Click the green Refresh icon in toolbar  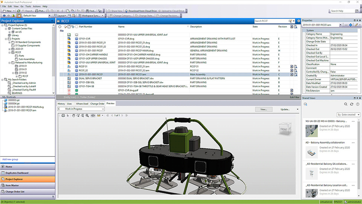19,11
